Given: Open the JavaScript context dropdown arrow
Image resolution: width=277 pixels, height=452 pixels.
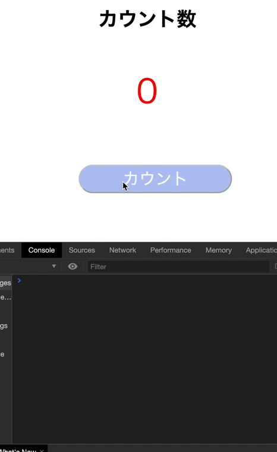Looking at the screenshot, I should [x=54, y=266].
